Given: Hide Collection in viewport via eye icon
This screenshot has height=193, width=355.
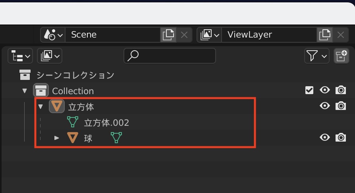Looking at the screenshot, I should [325, 91].
